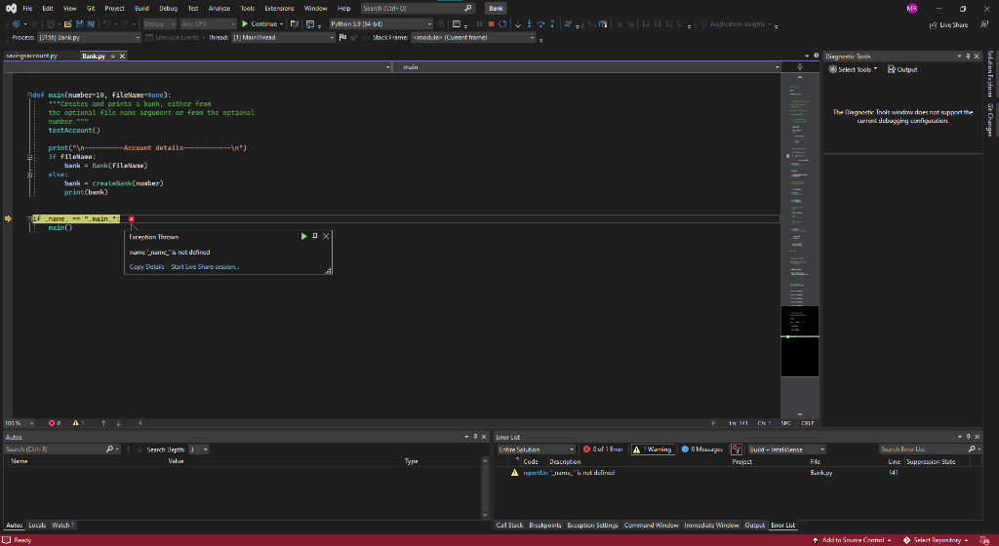The height and width of the screenshot is (546, 999).
Task: Open the feedback icon at top right
Action: [x=985, y=24]
